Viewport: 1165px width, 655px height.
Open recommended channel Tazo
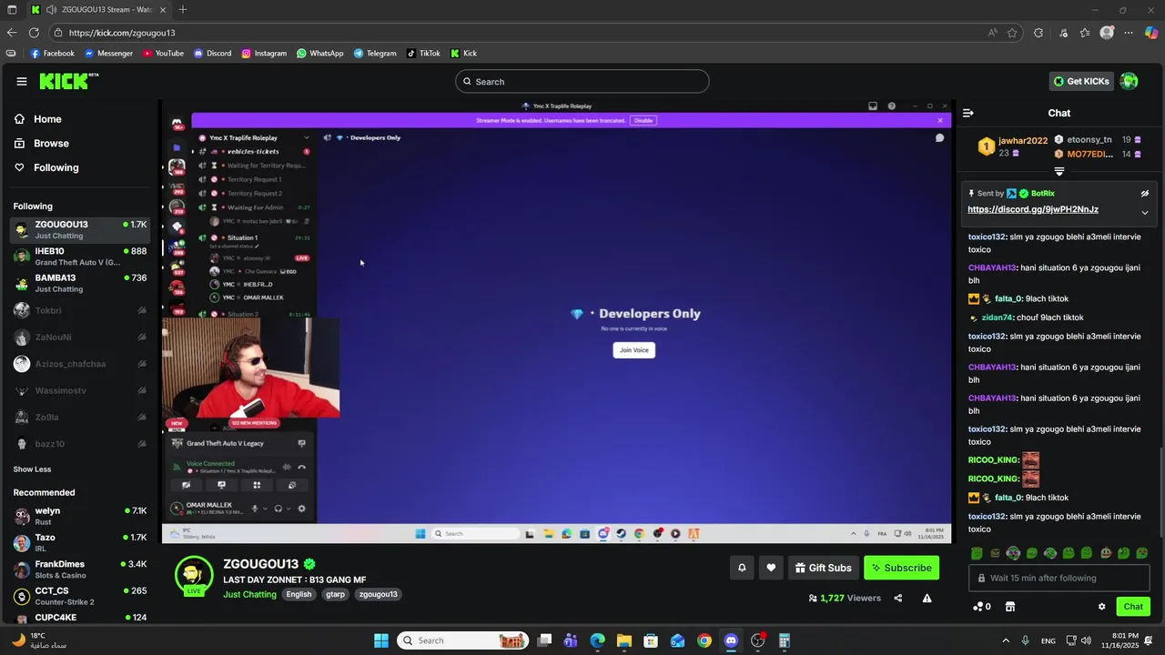tap(80, 543)
